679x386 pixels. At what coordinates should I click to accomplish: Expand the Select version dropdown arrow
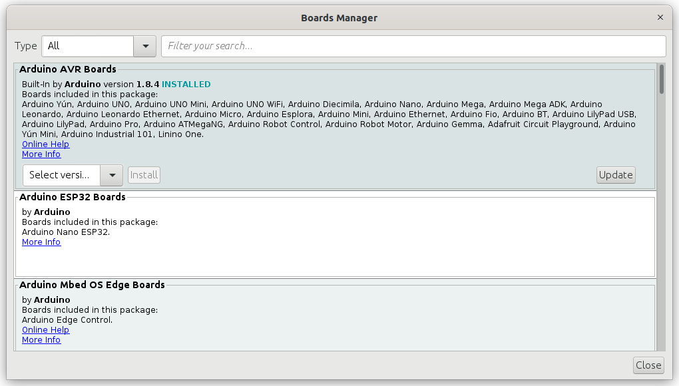tap(112, 175)
